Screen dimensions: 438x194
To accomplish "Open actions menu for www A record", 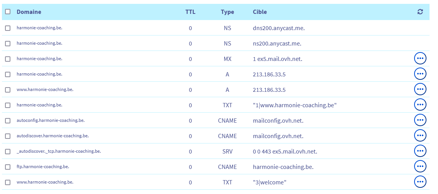I will (420, 89).
